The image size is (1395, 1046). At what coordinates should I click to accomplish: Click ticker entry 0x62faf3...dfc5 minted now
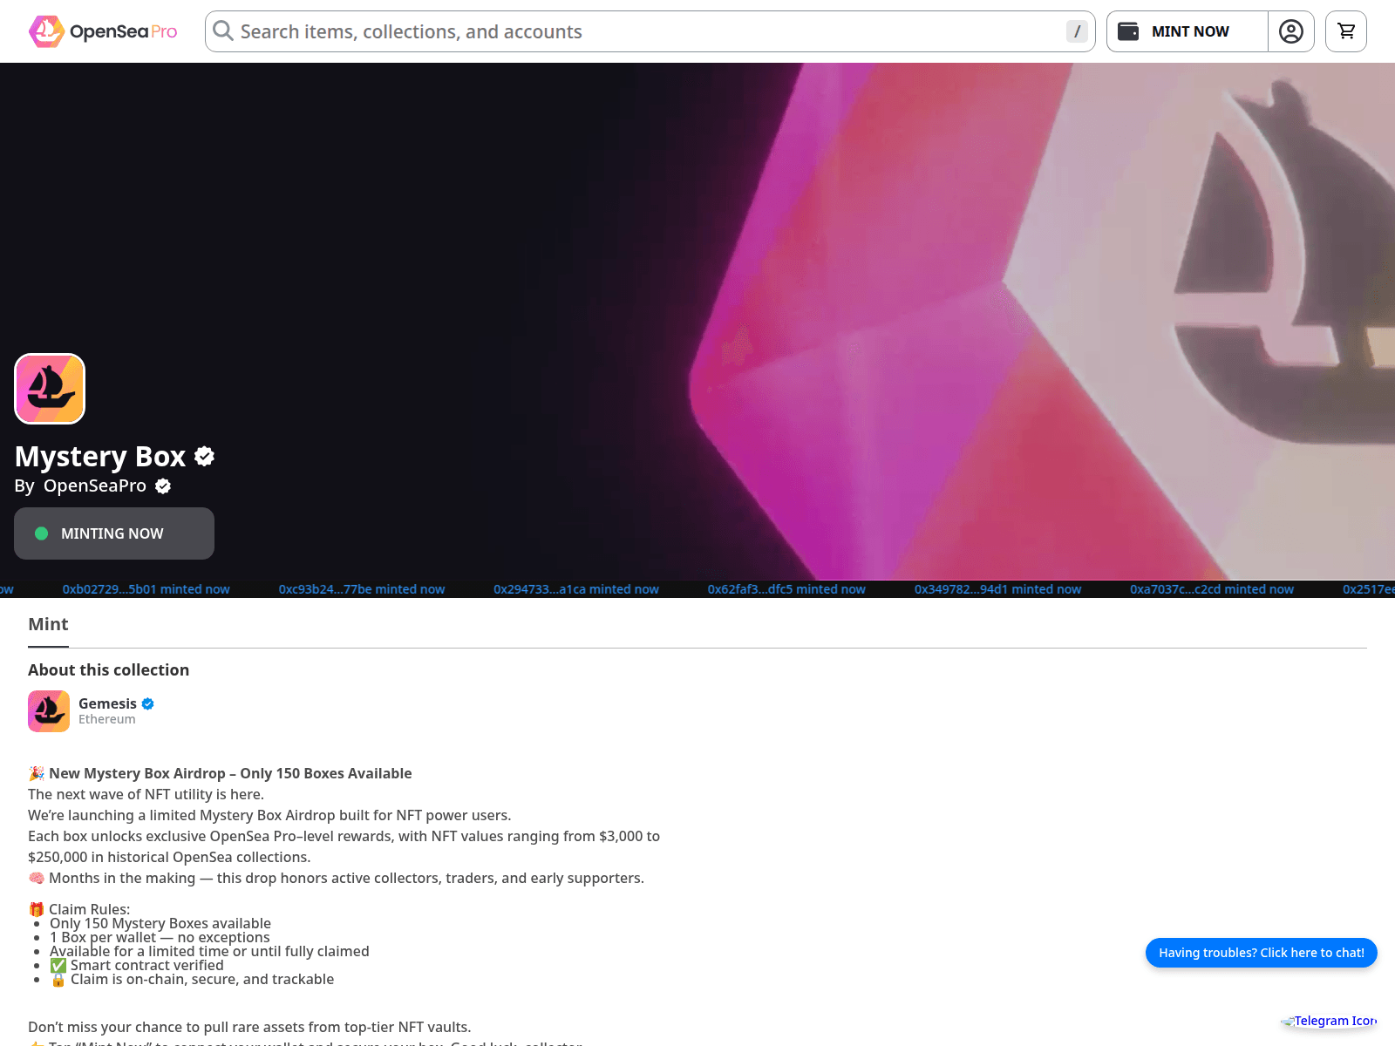(786, 589)
